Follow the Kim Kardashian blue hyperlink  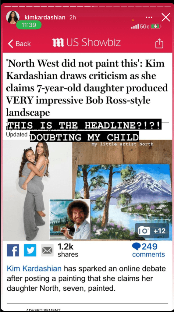pyautogui.click(x=34, y=269)
